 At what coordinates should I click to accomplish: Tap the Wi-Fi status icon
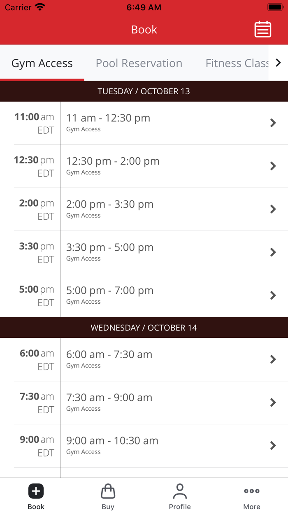pyautogui.click(x=40, y=7)
